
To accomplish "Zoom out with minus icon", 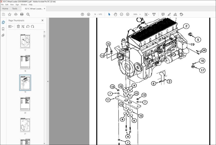I will 121,14.
